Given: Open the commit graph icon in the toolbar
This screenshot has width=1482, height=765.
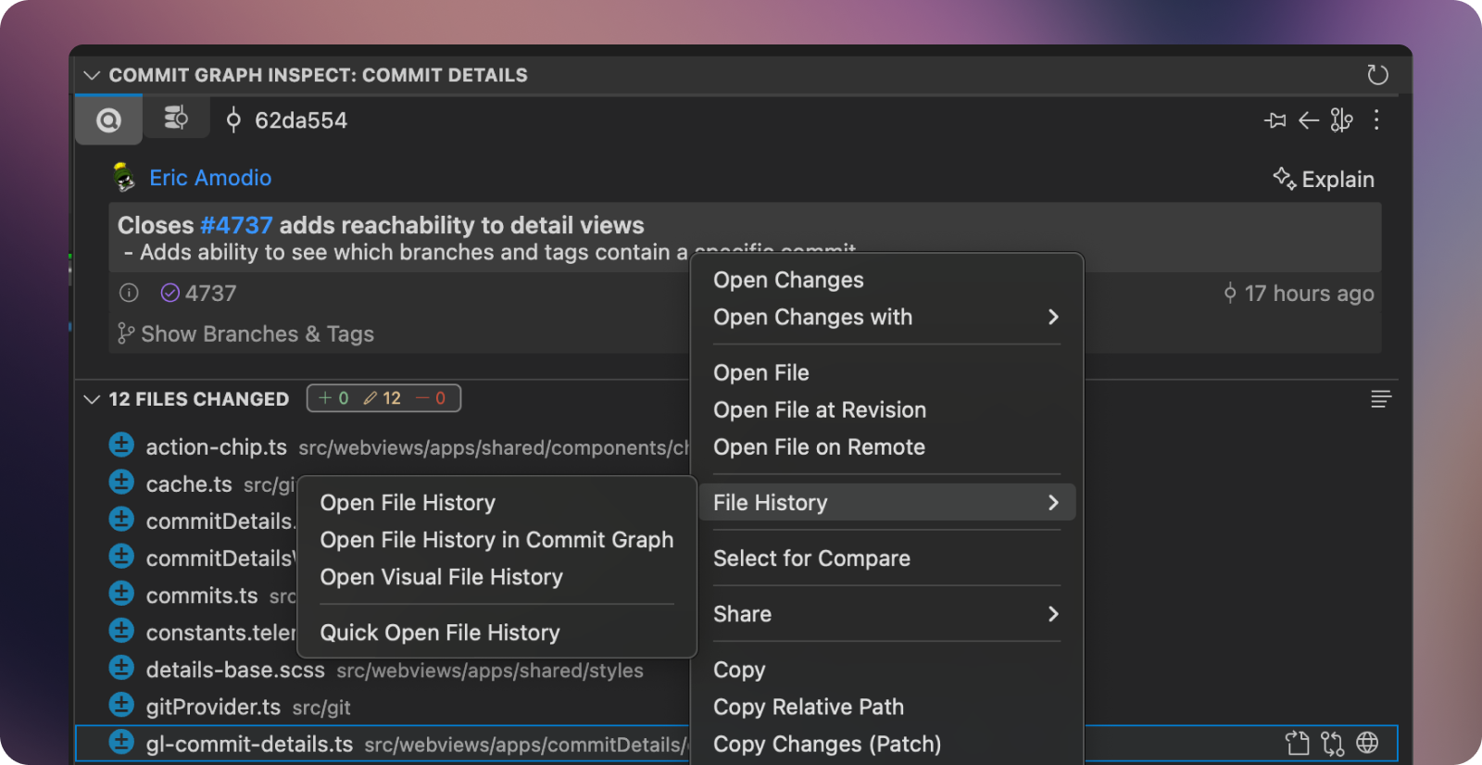Looking at the screenshot, I should point(1341,120).
